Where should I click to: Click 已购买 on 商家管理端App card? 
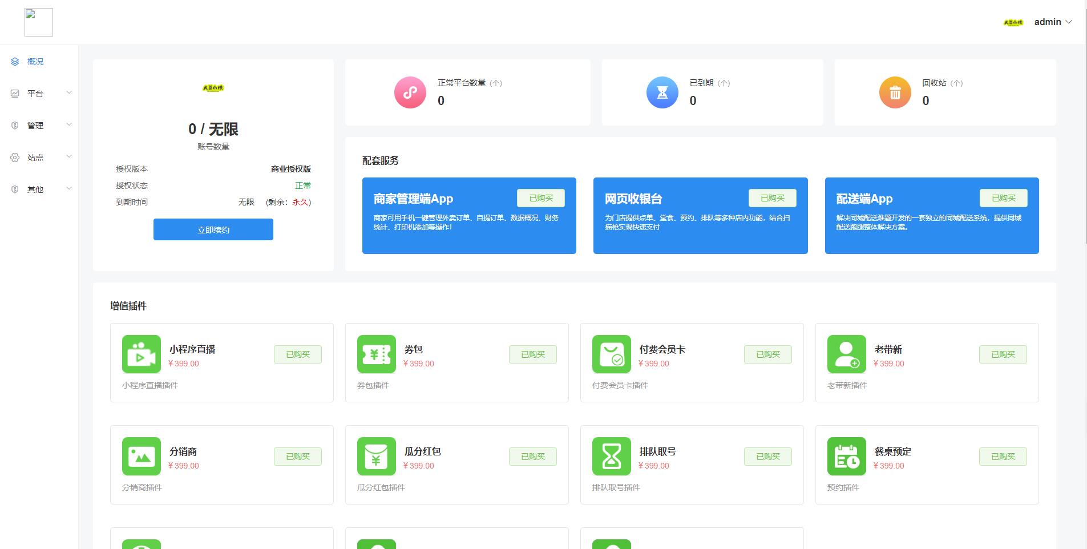pyautogui.click(x=541, y=198)
